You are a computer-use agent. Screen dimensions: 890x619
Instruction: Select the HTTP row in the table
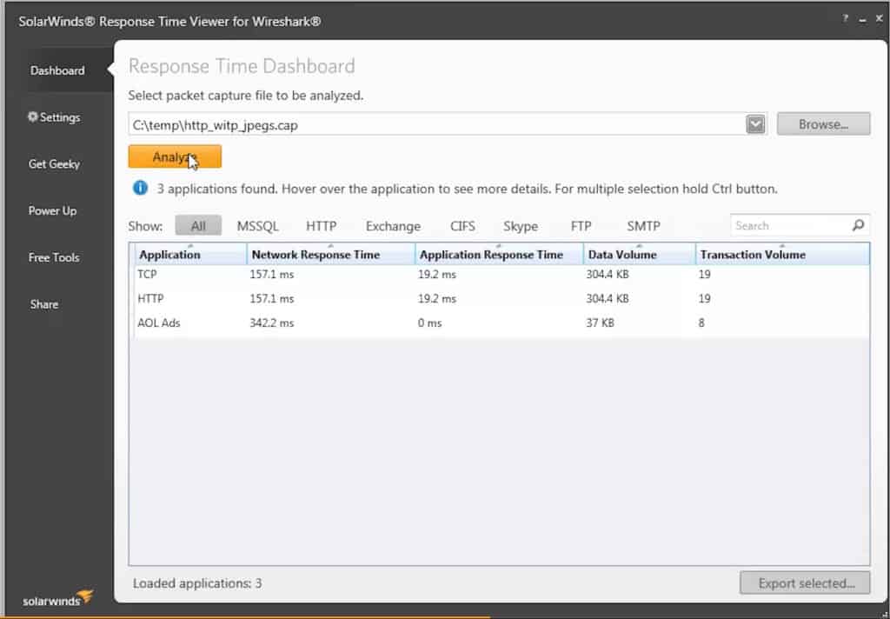[x=501, y=299]
